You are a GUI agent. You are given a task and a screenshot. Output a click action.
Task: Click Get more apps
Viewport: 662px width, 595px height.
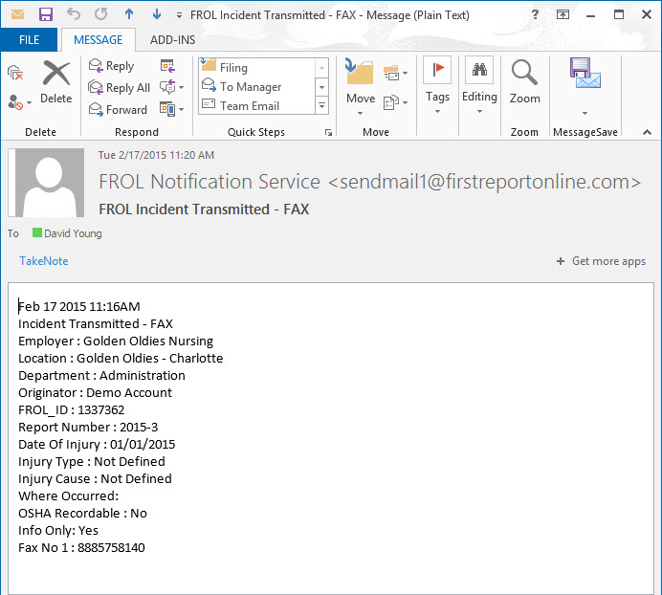(x=601, y=261)
